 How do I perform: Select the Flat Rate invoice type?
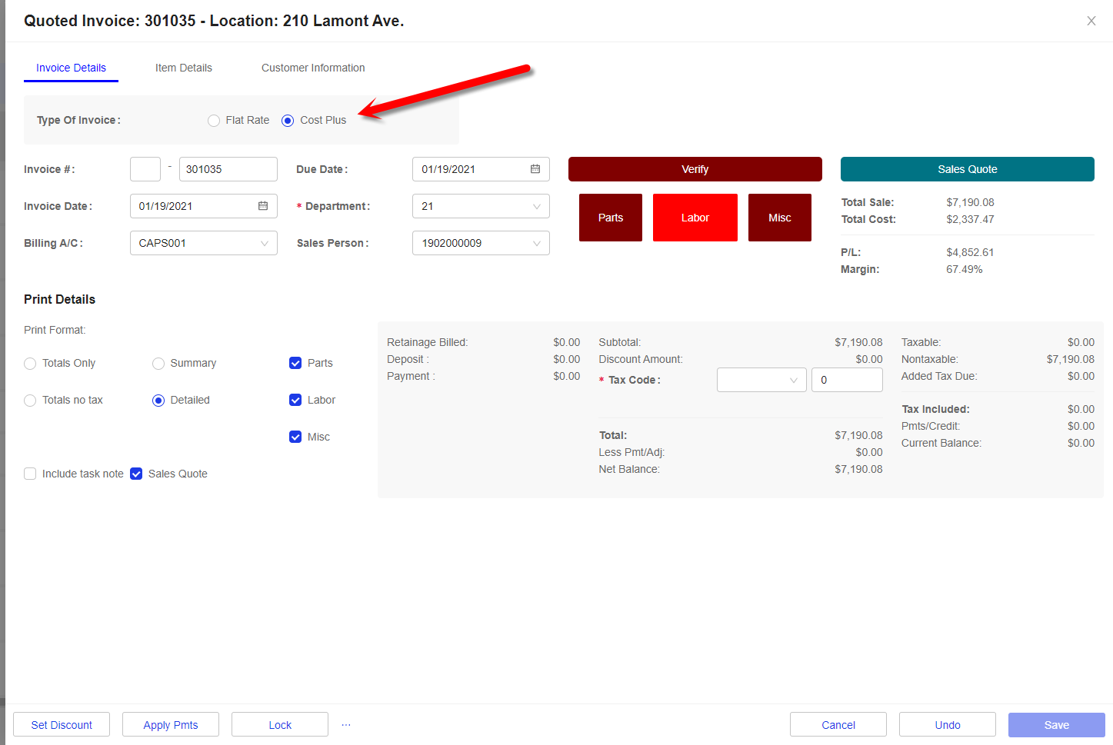coord(214,121)
